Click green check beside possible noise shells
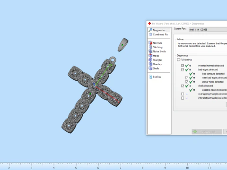Viewport: 227px width, 170px height. (x=191, y=90)
